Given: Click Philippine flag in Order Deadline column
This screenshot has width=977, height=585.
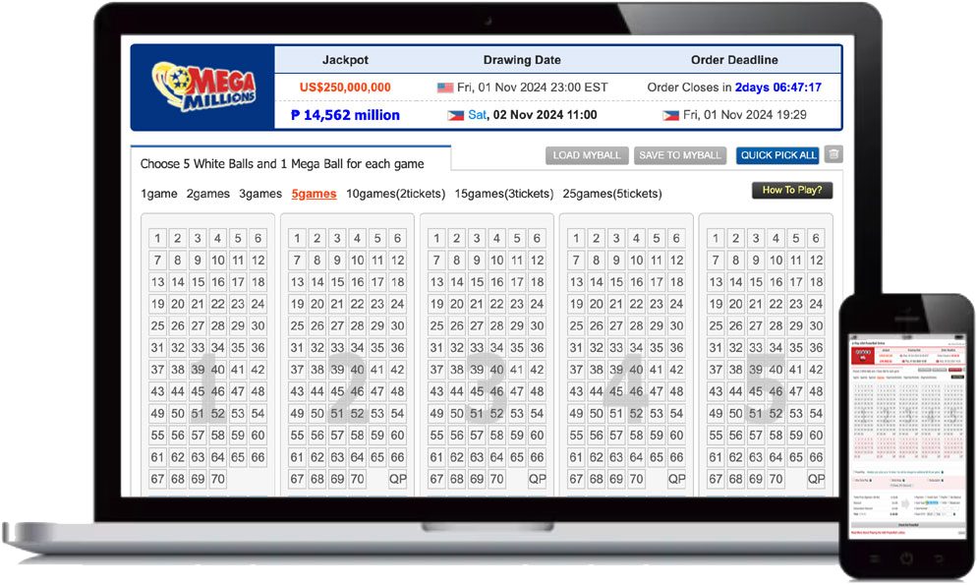Looking at the screenshot, I should [x=671, y=115].
